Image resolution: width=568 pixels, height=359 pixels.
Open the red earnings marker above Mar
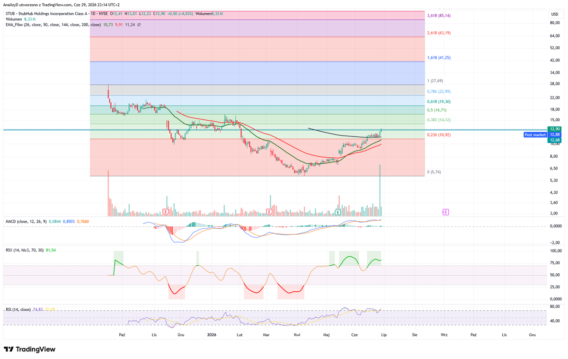[x=269, y=211]
